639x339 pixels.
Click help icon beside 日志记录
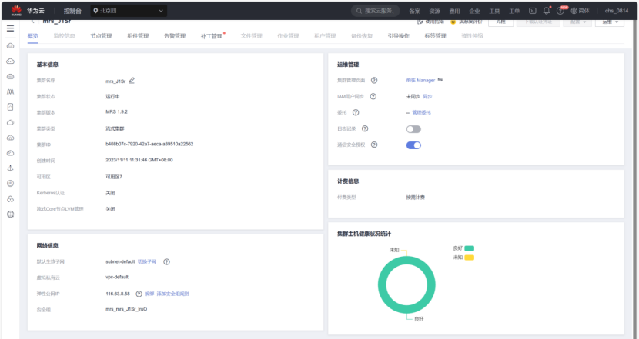point(365,128)
